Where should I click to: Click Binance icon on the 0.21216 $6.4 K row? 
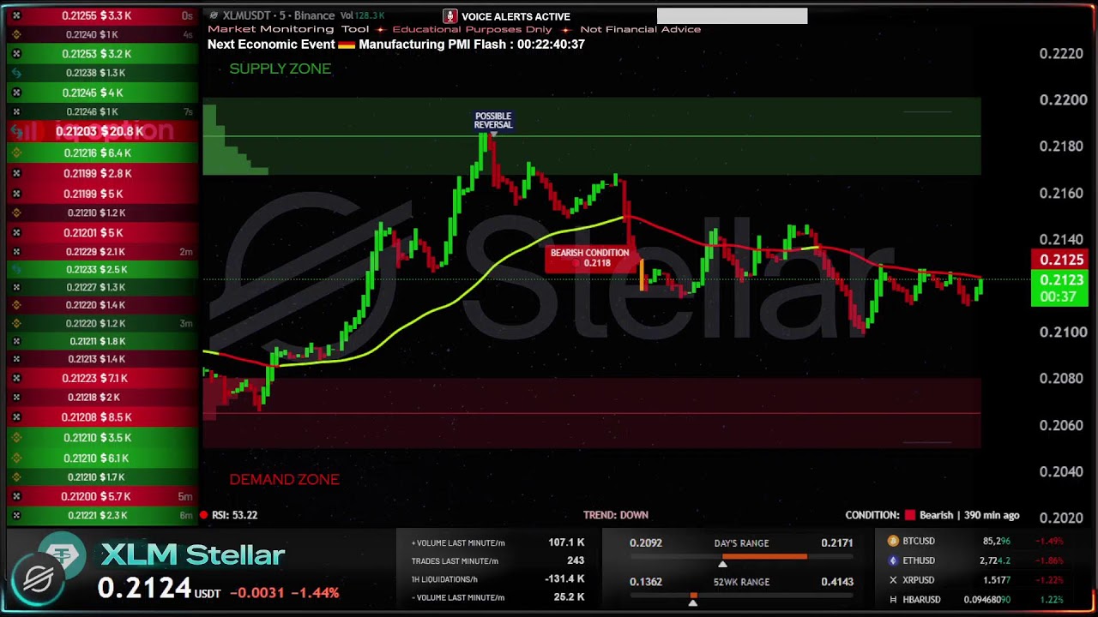[16, 153]
